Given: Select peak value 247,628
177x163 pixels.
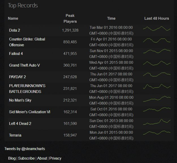Looking at the screenshot, I should (70, 77).
